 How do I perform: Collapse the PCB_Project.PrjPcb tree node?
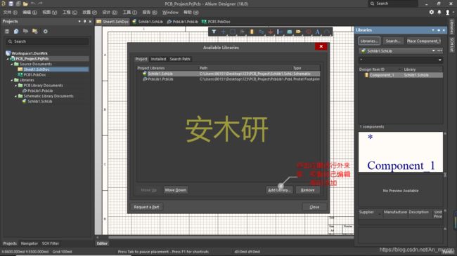pos(8,59)
